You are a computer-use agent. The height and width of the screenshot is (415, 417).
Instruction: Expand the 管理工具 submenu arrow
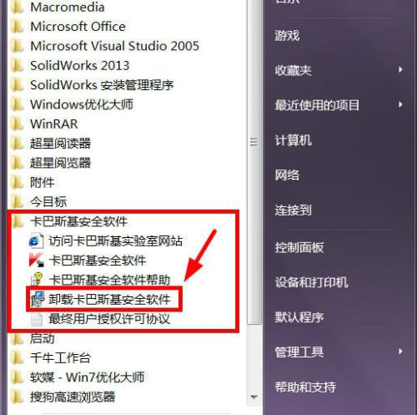(x=400, y=352)
